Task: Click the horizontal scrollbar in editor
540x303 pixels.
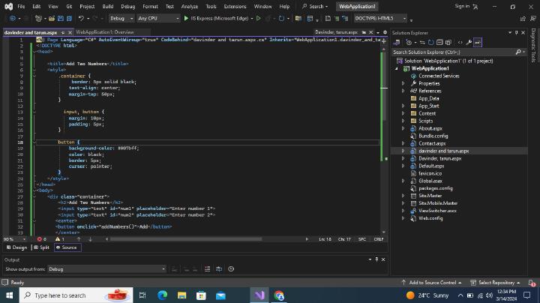Action: 186,239
